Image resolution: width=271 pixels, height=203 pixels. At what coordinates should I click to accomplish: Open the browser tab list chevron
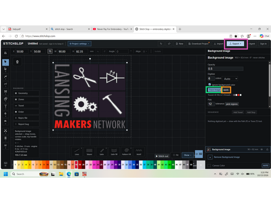4,29
